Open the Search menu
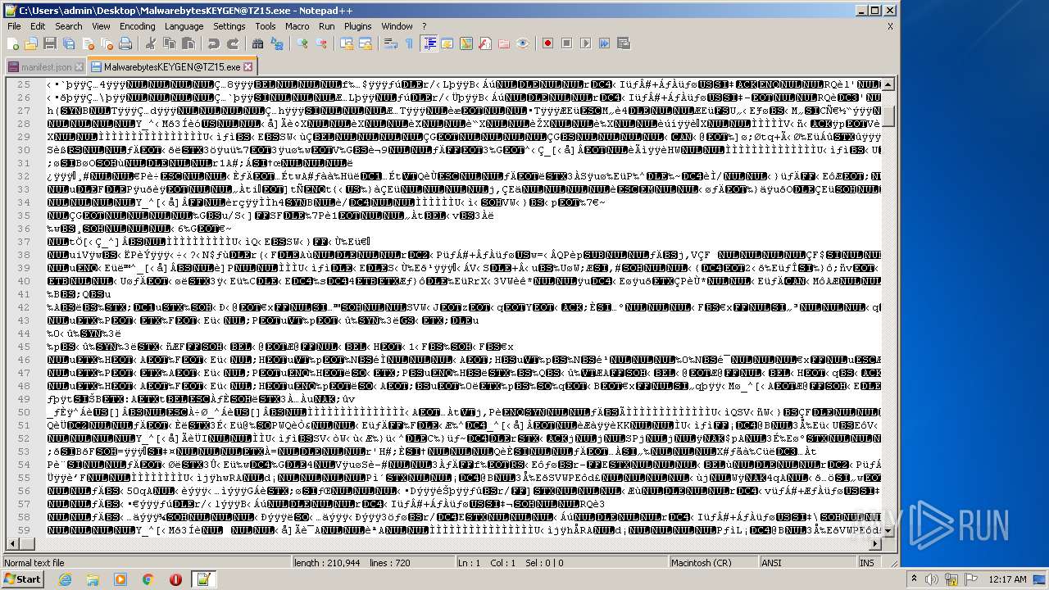The image size is (1049, 590). [68, 26]
